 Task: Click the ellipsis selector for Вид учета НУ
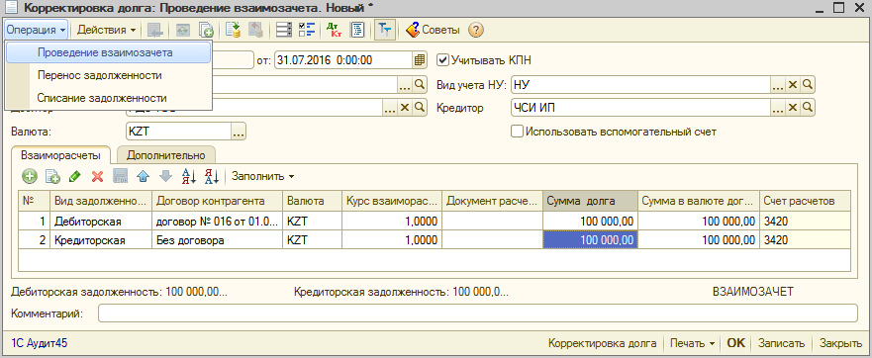pyautogui.click(x=779, y=84)
